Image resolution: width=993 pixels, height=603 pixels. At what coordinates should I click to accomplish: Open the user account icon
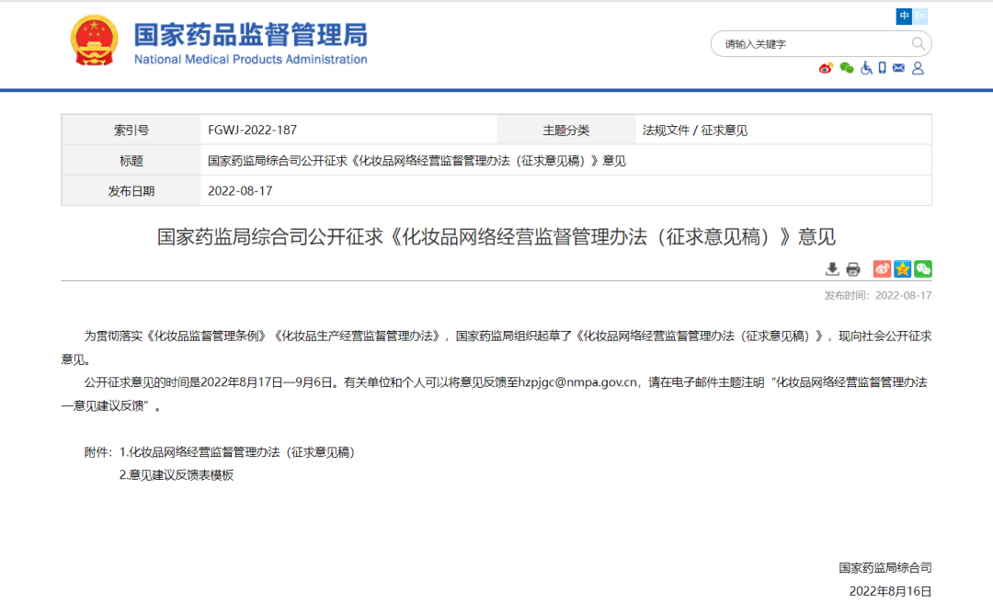pyautogui.click(x=918, y=68)
